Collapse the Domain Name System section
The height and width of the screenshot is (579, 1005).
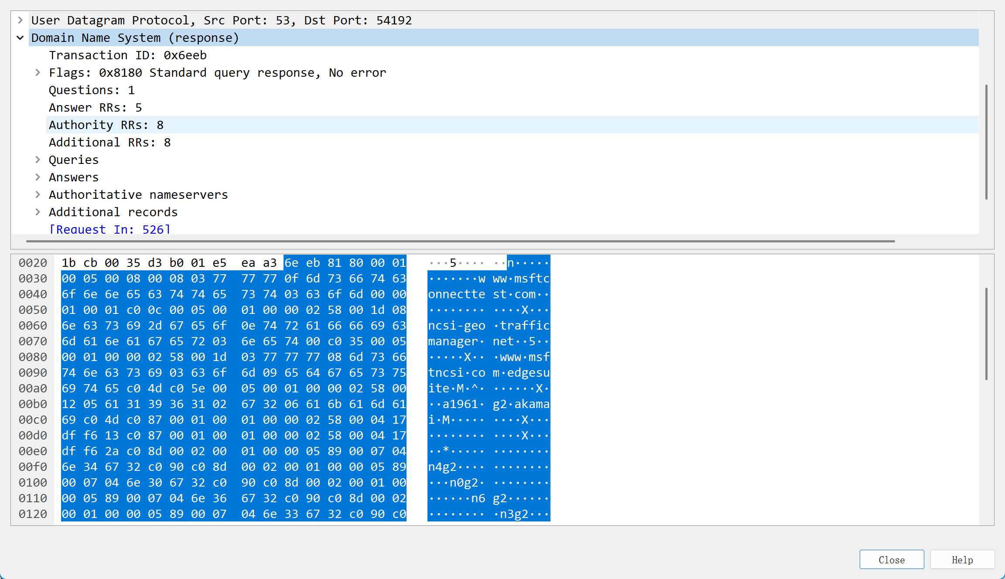[20, 37]
